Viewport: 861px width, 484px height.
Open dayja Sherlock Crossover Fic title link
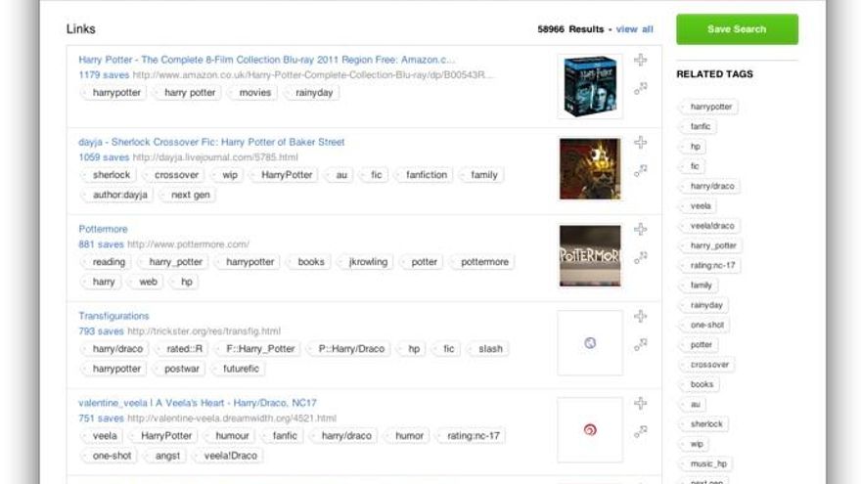pos(211,142)
